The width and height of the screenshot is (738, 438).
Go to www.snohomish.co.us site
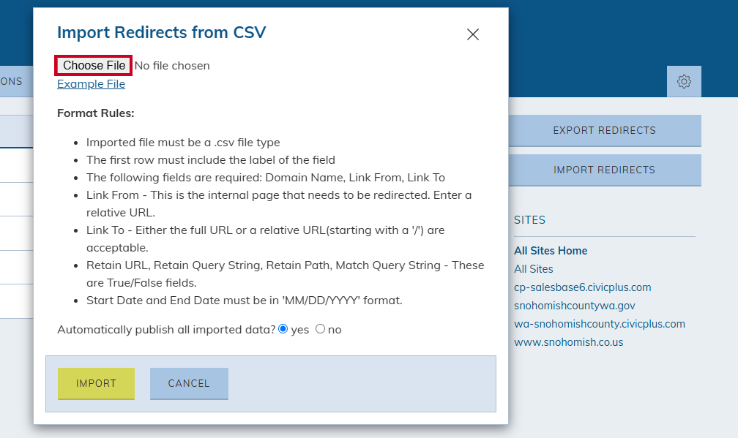[569, 343]
